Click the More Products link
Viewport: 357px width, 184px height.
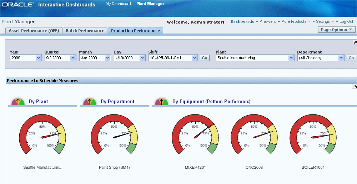coord(294,22)
